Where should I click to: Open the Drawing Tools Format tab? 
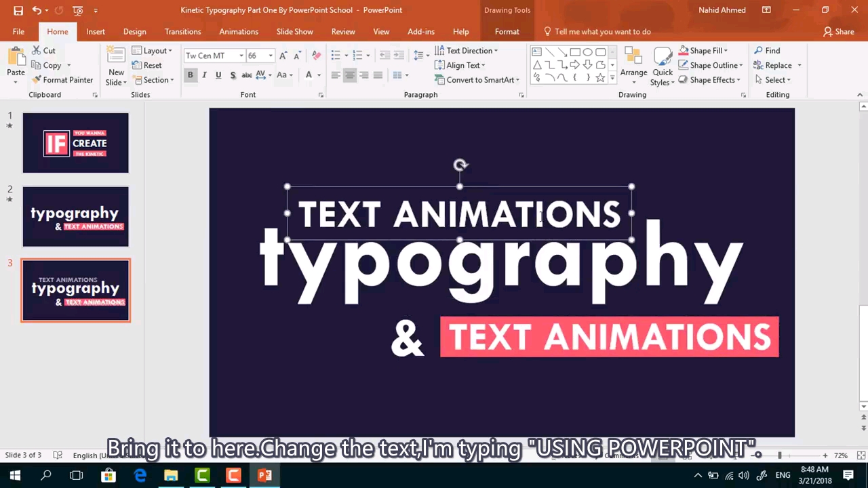click(507, 32)
